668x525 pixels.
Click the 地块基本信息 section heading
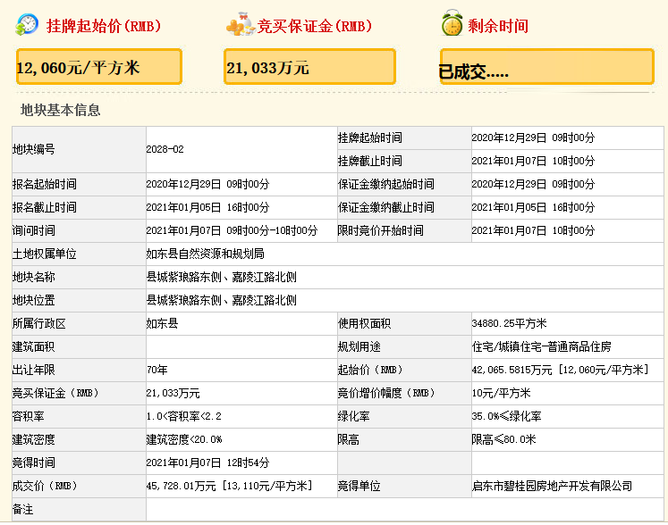61,111
